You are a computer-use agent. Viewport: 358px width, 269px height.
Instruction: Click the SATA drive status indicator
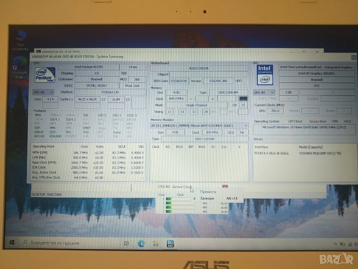[x=256, y=153]
